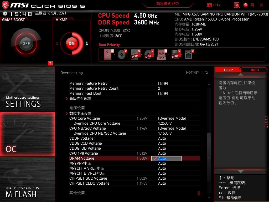The height and width of the screenshot is (202, 269).
Task: Open the M-FLASH section
Action: pyautogui.click(x=27, y=179)
